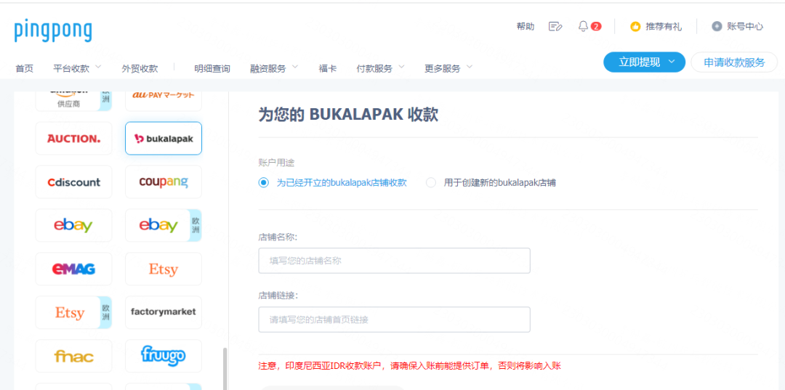The width and height of the screenshot is (785, 390).
Task: Go to the 首页 menu item
Action: [x=25, y=68]
